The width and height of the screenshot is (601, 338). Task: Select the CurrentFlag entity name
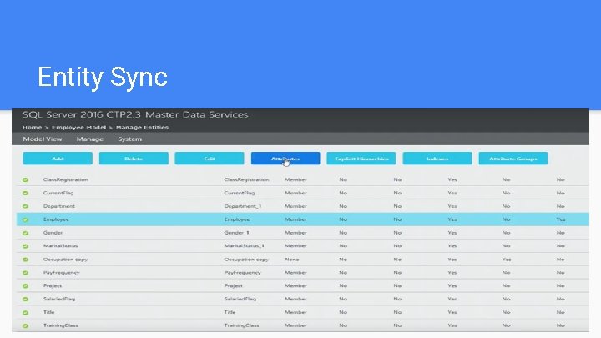58,193
